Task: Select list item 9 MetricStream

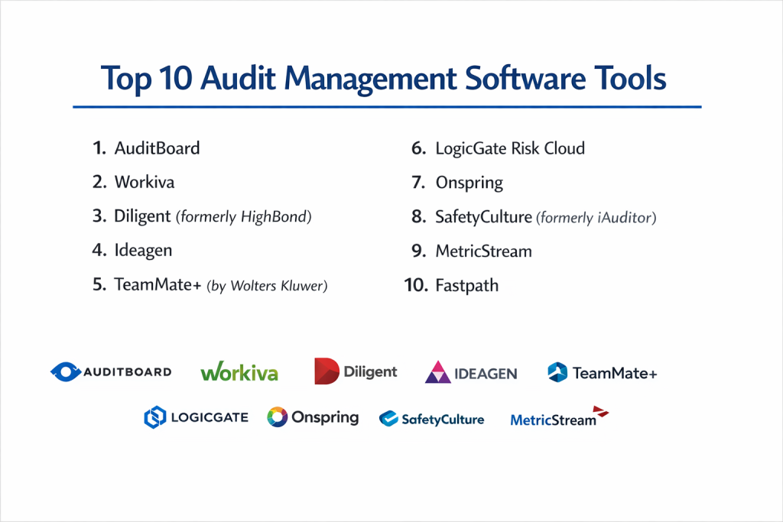Action: point(483,251)
